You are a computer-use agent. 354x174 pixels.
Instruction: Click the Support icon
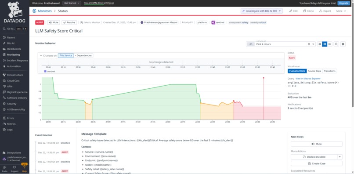[x=14, y=167]
